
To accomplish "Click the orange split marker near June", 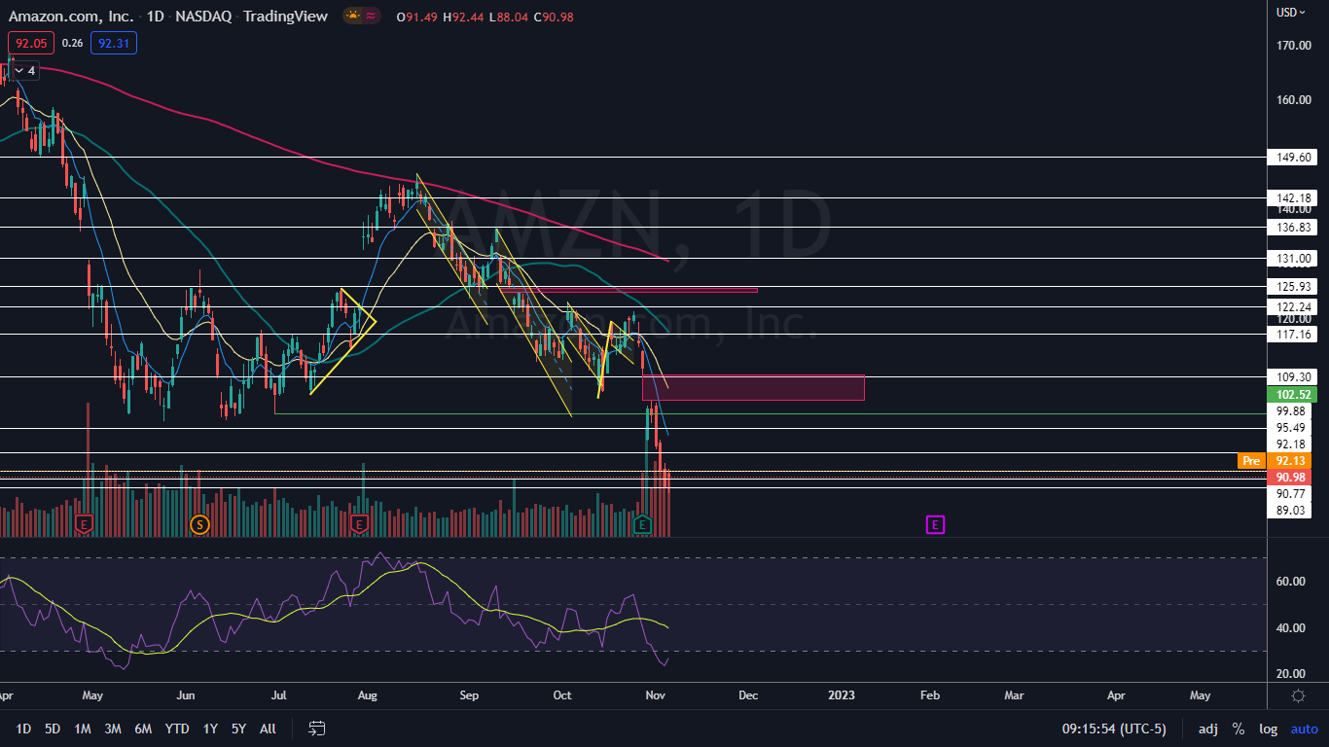I will click(x=199, y=524).
